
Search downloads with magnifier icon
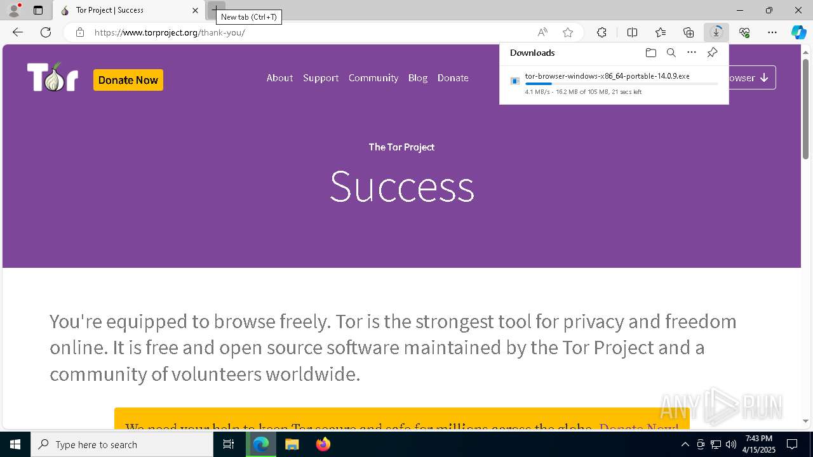(671, 53)
